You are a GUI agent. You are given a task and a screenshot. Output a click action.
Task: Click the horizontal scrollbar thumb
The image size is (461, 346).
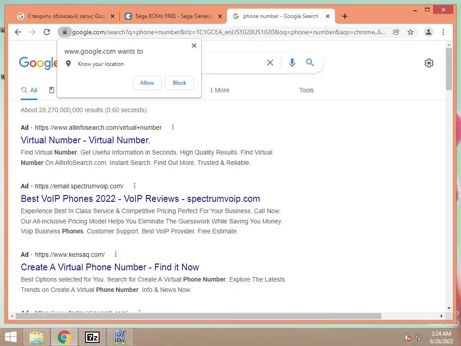click(x=199, y=316)
